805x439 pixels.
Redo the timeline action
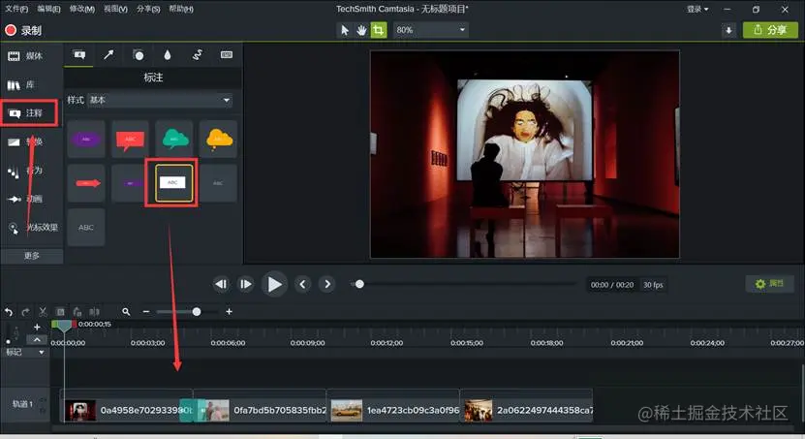25,312
